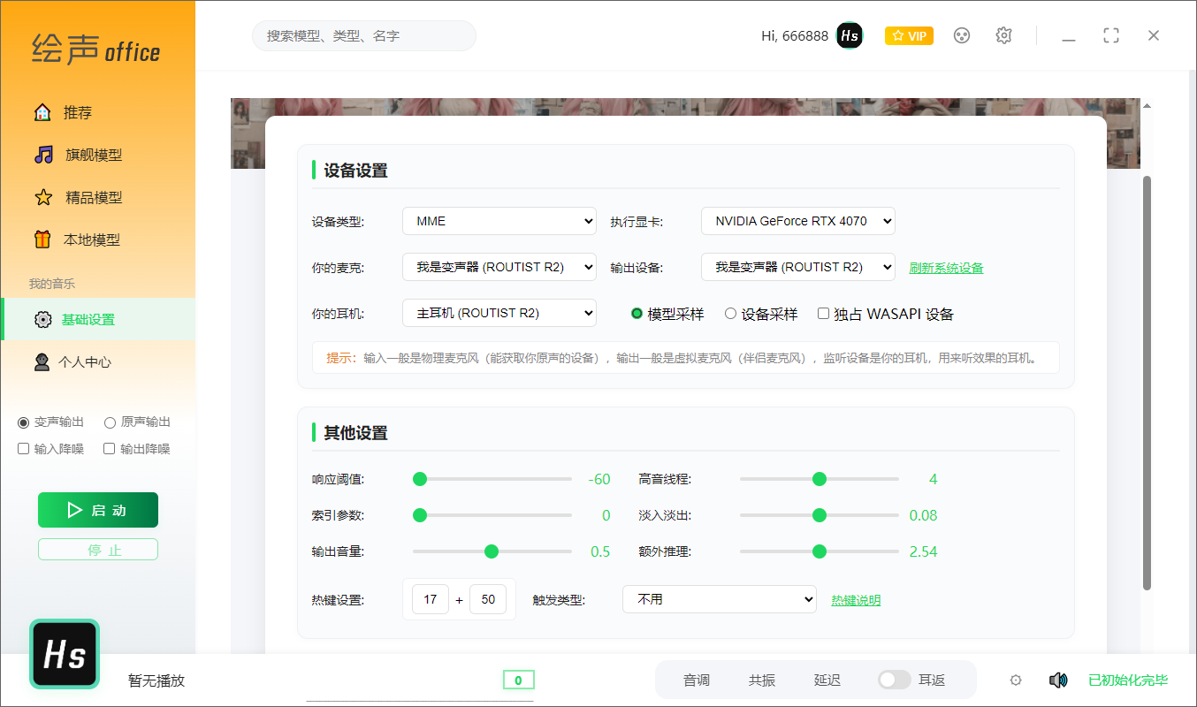The height and width of the screenshot is (707, 1197).
Task: Click the Hs user avatar in header
Action: click(x=850, y=35)
